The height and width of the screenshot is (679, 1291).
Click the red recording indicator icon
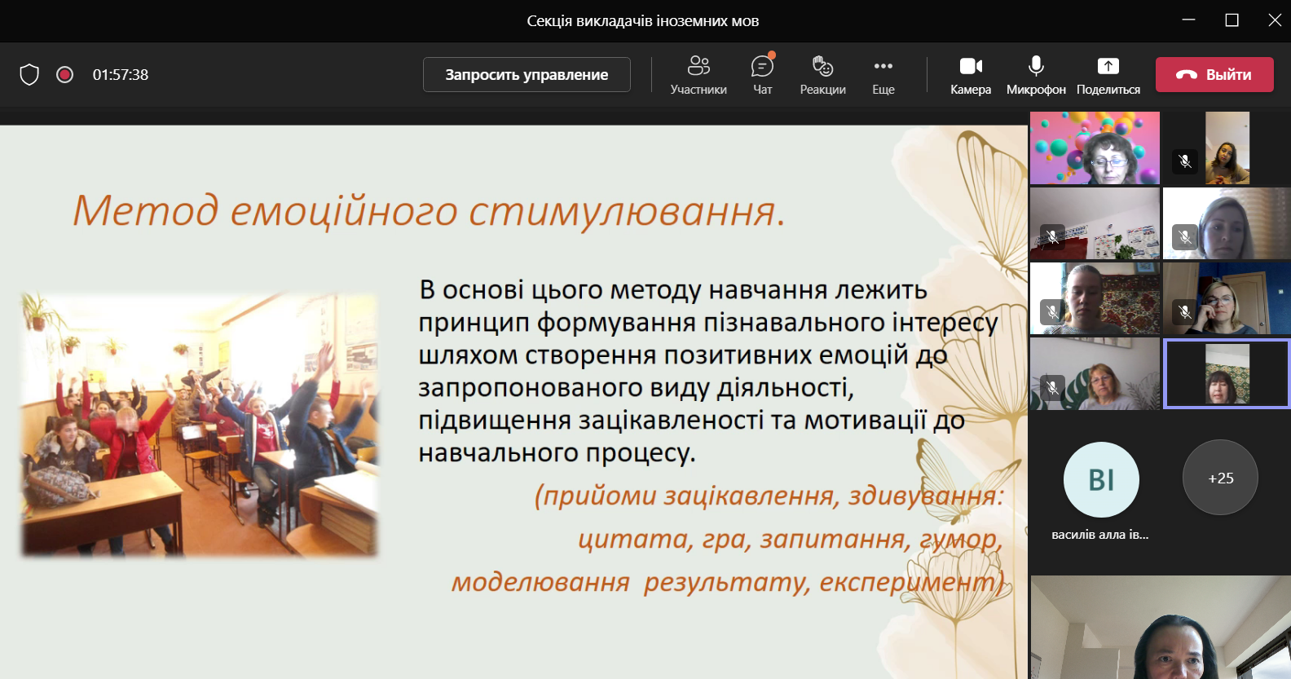[65, 75]
